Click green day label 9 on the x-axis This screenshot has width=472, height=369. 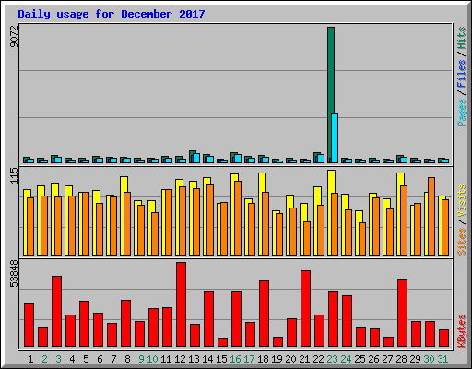(x=141, y=359)
